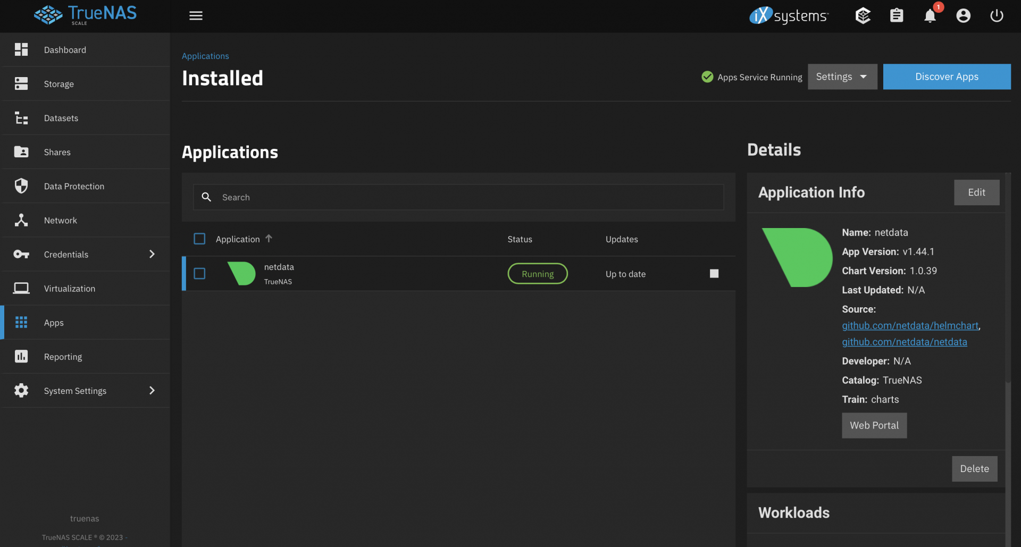1021x547 pixels.
Task: Click the search magnifier icon
Action: coord(206,197)
